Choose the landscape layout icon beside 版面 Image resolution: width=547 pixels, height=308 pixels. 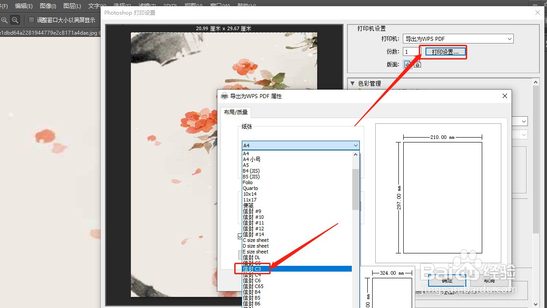pyautogui.click(x=417, y=64)
